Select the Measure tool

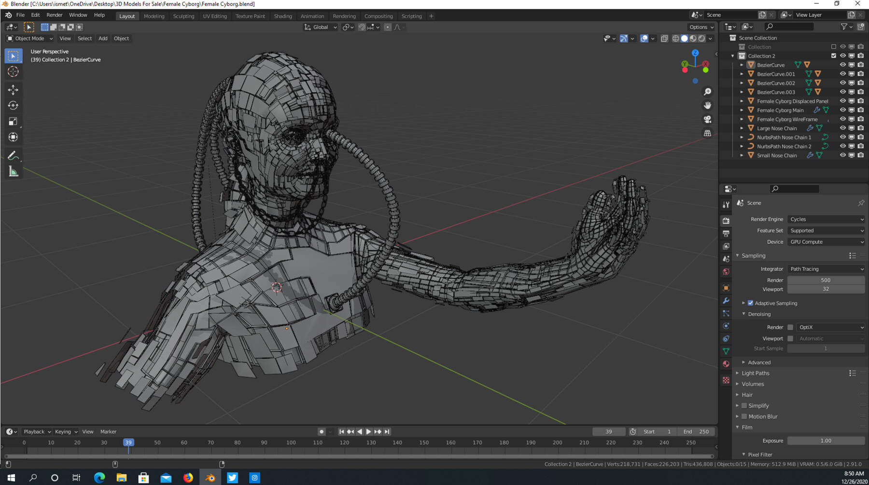pyautogui.click(x=13, y=172)
